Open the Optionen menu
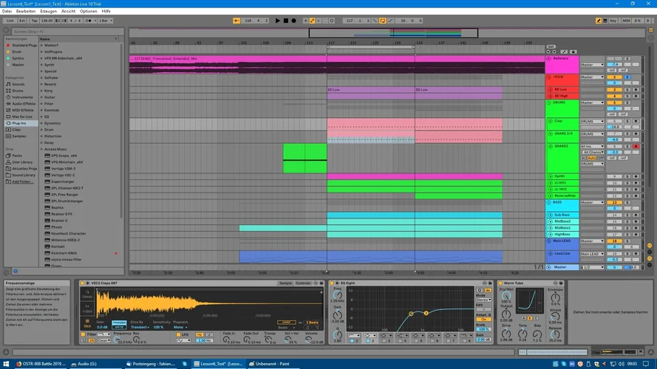Viewport: 657px width, 369px height. (88, 11)
